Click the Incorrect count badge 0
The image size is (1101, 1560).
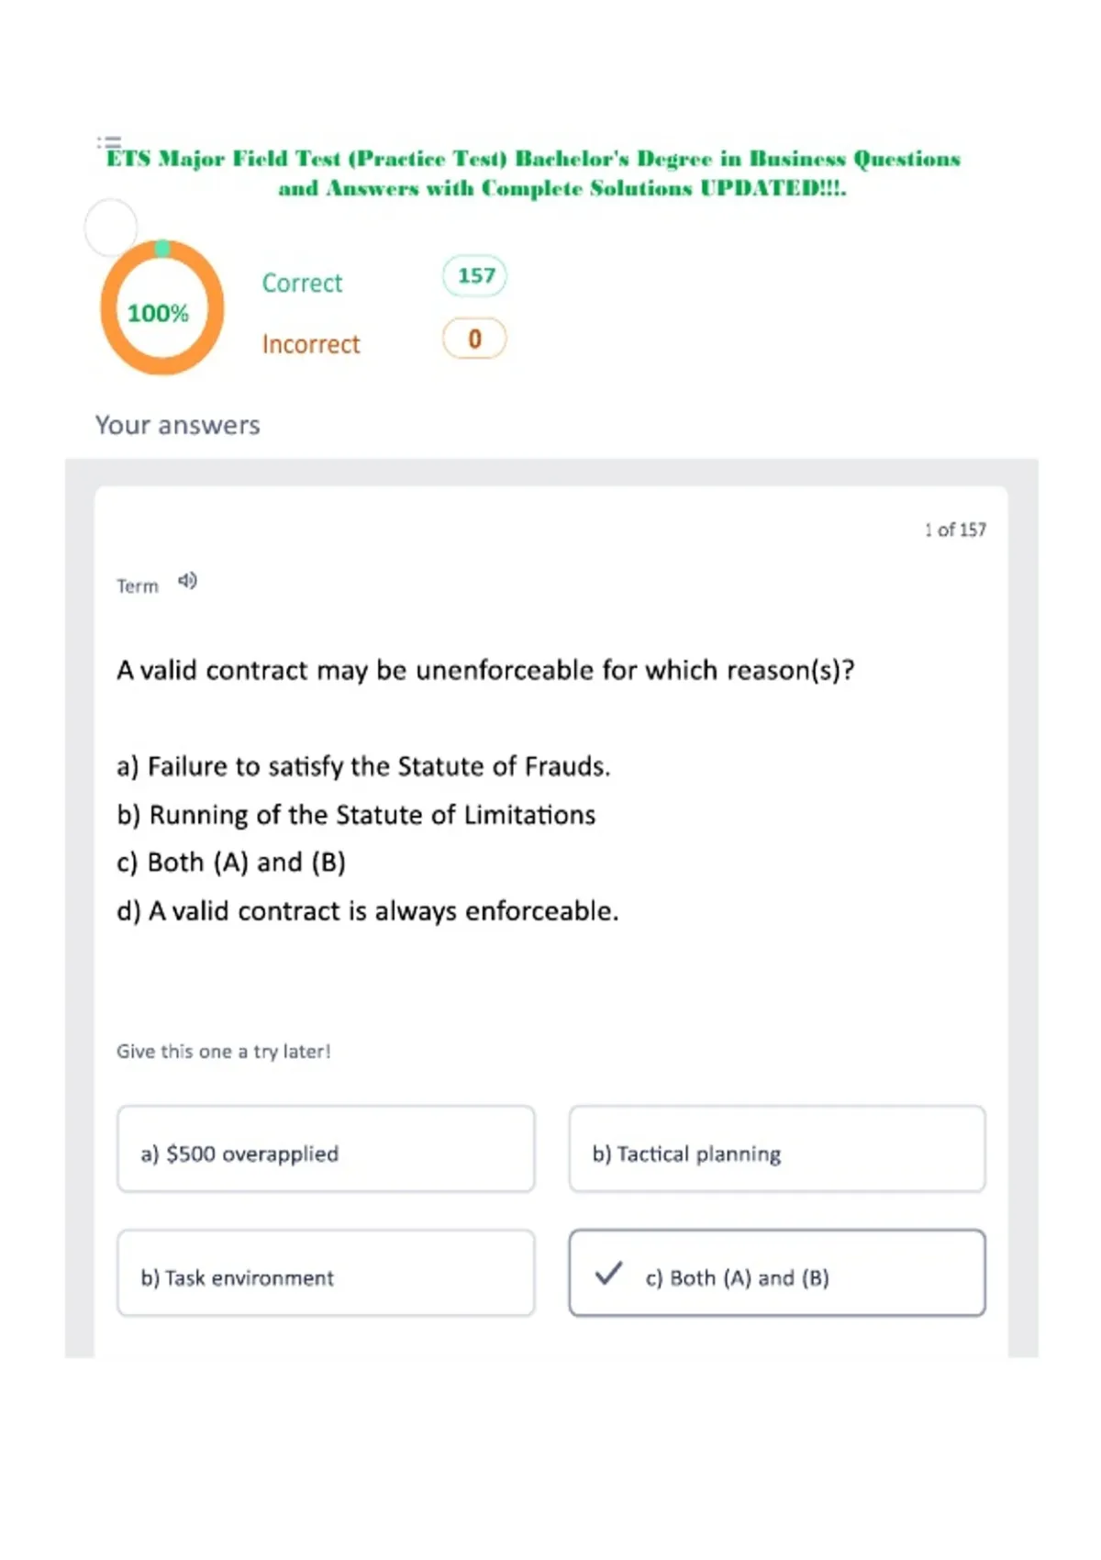474,339
